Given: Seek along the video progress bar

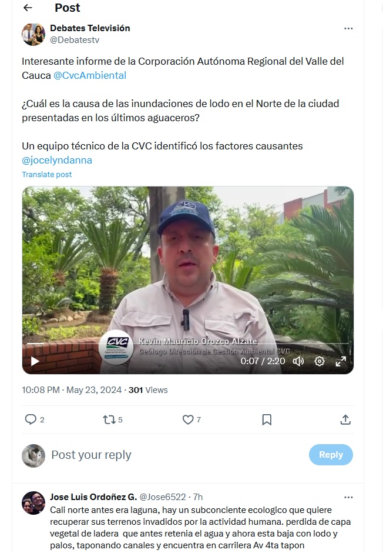Looking at the screenshot, I should [x=187, y=343].
